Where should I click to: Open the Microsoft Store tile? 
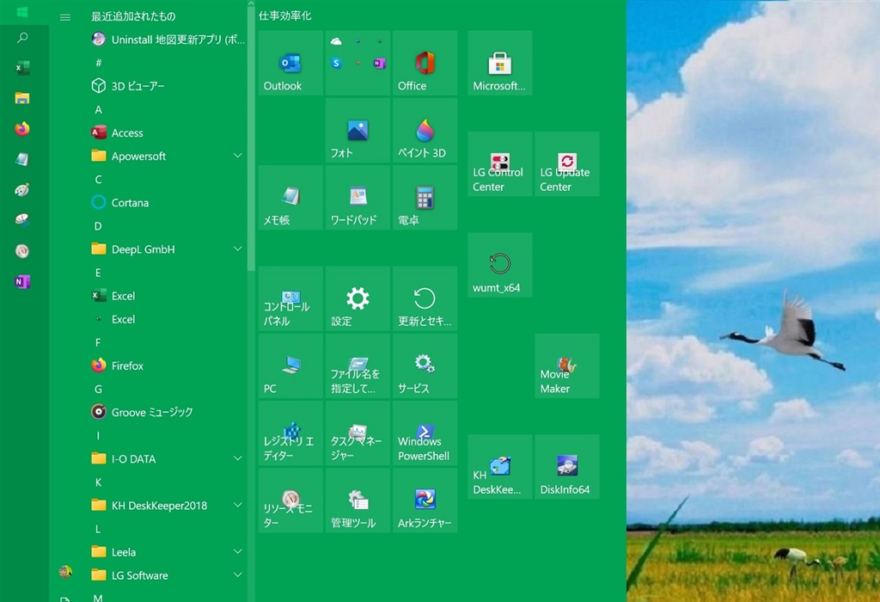pos(499,63)
